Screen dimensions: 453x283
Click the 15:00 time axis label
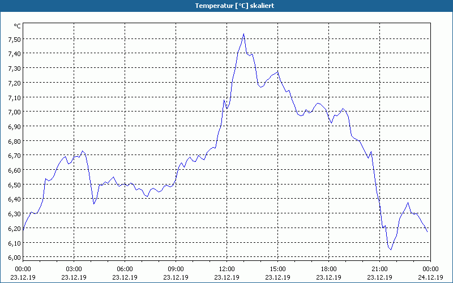(x=278, y=269)
